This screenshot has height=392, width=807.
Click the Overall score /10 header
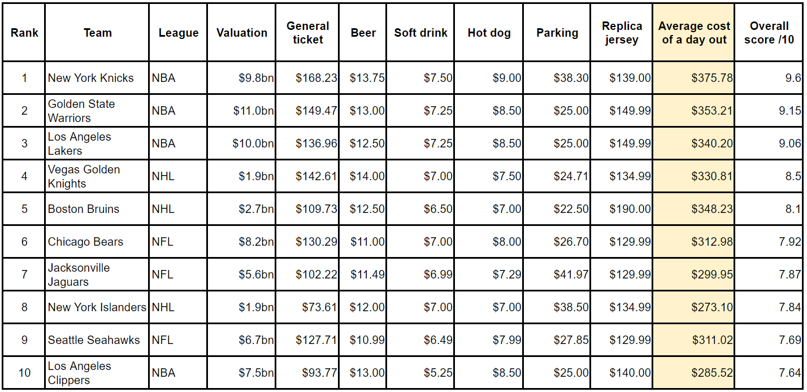pyautogui.click(x=769, y=33)
